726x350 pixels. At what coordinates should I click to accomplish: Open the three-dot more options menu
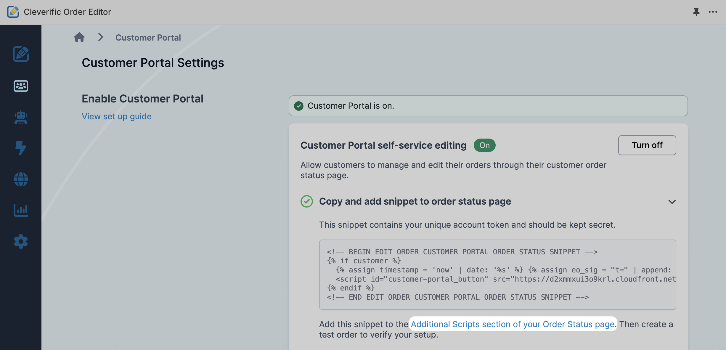coord(713,12)
